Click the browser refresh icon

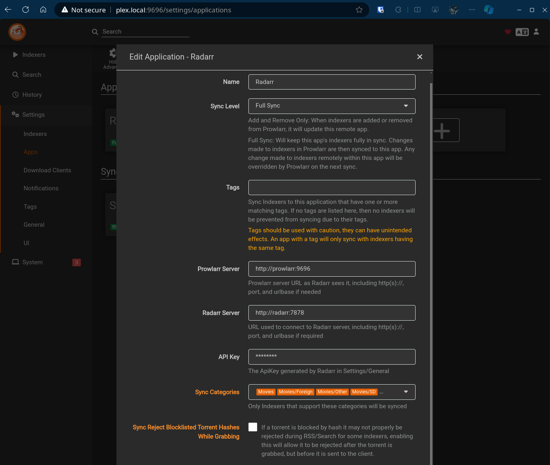[26, 10]
